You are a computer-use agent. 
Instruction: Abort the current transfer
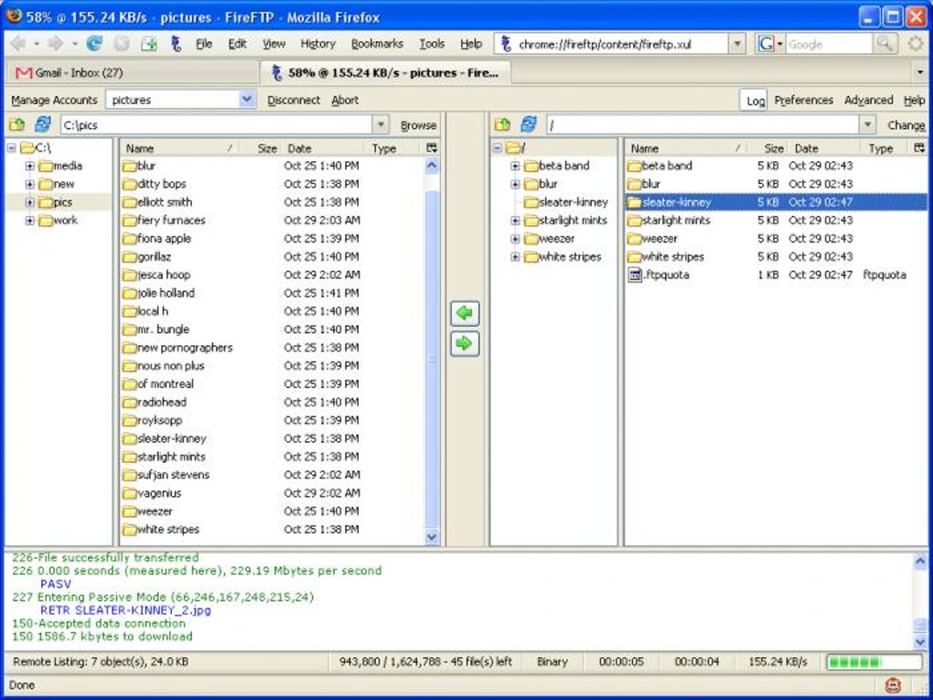(x=345, y=100)
